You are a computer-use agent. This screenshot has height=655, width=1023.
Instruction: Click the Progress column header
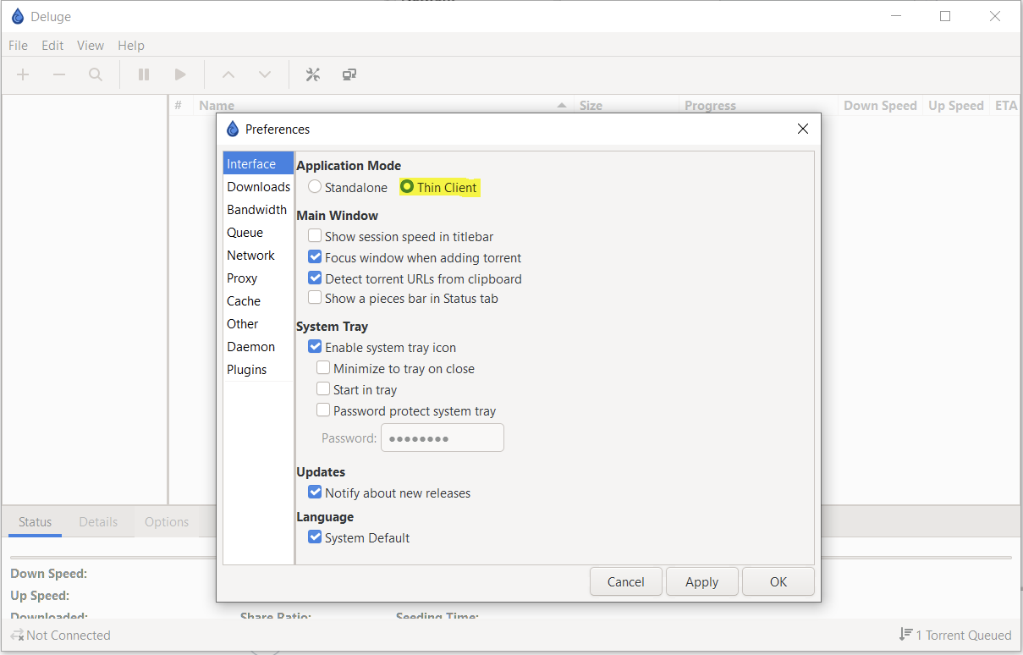759,106
